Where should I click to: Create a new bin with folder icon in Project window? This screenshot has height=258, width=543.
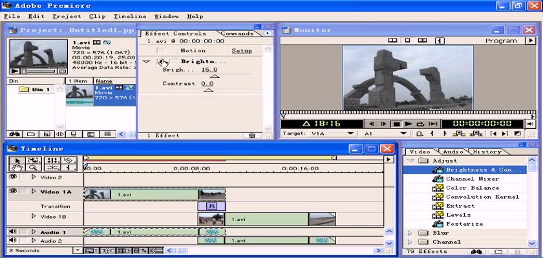pyautogui.click(x=31, y=134)
